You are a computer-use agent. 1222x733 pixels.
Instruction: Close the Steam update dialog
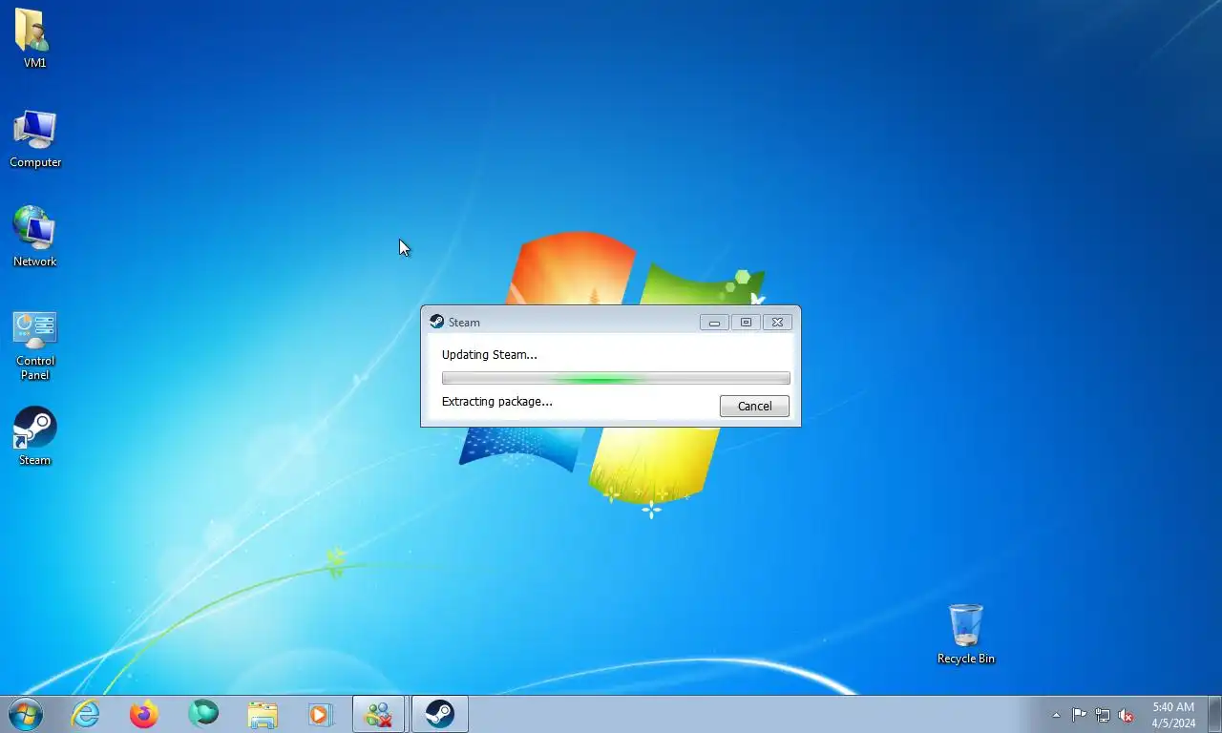click(777, 323)
